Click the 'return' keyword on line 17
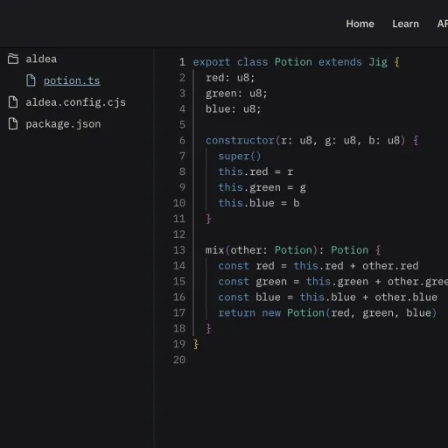The width and height of the screenshot is (448, 448). [236, 313]
